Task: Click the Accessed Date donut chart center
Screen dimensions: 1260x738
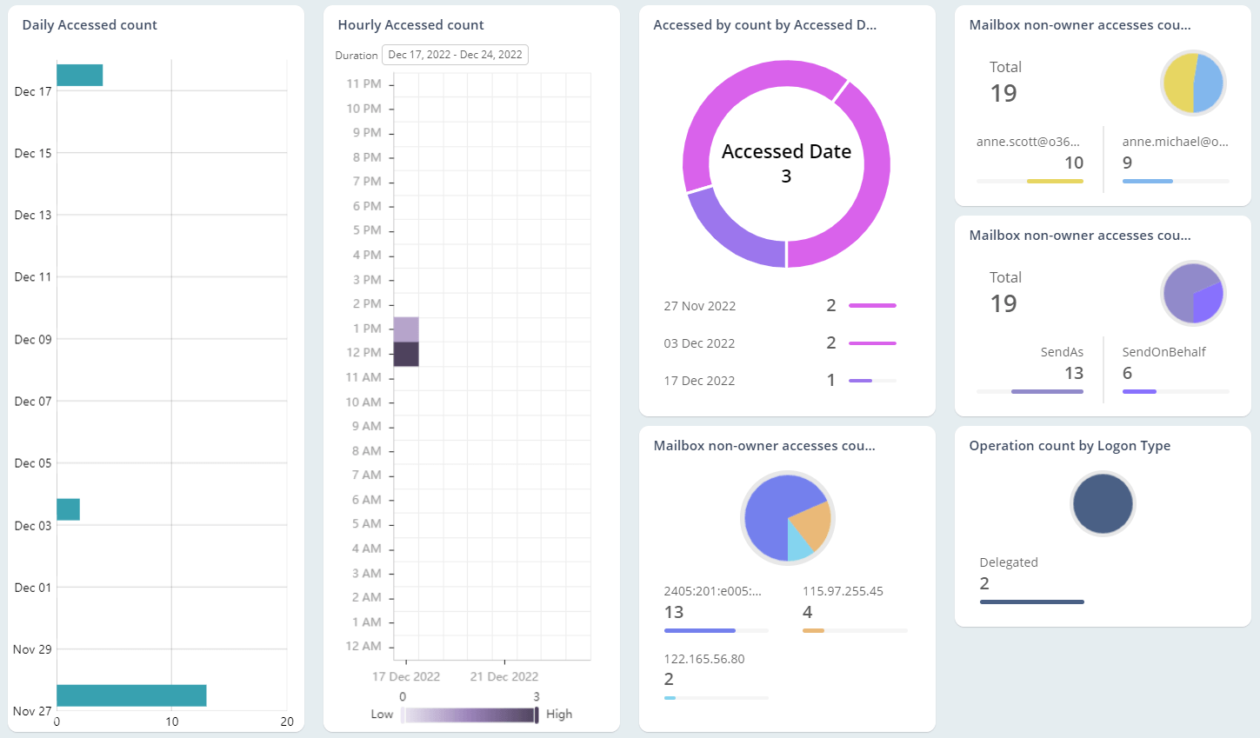Action: [786, 163]
